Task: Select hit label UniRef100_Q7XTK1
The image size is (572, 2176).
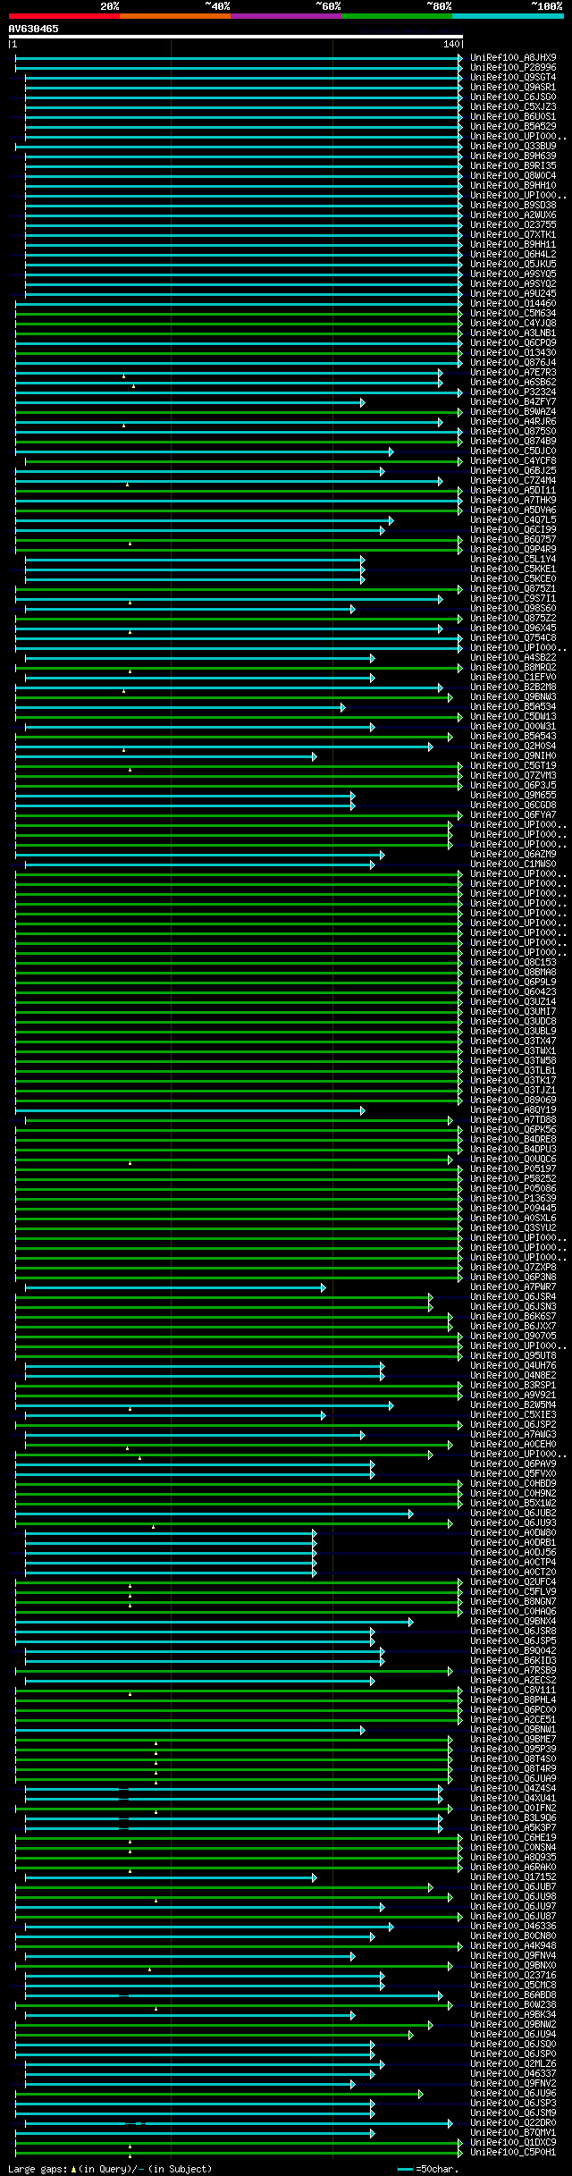Action: [513, 234]
